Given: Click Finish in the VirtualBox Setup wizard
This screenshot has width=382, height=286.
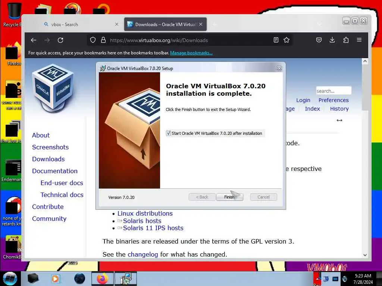Looking at the screenshot, I should pyautogui.click(x=229, y=197).
